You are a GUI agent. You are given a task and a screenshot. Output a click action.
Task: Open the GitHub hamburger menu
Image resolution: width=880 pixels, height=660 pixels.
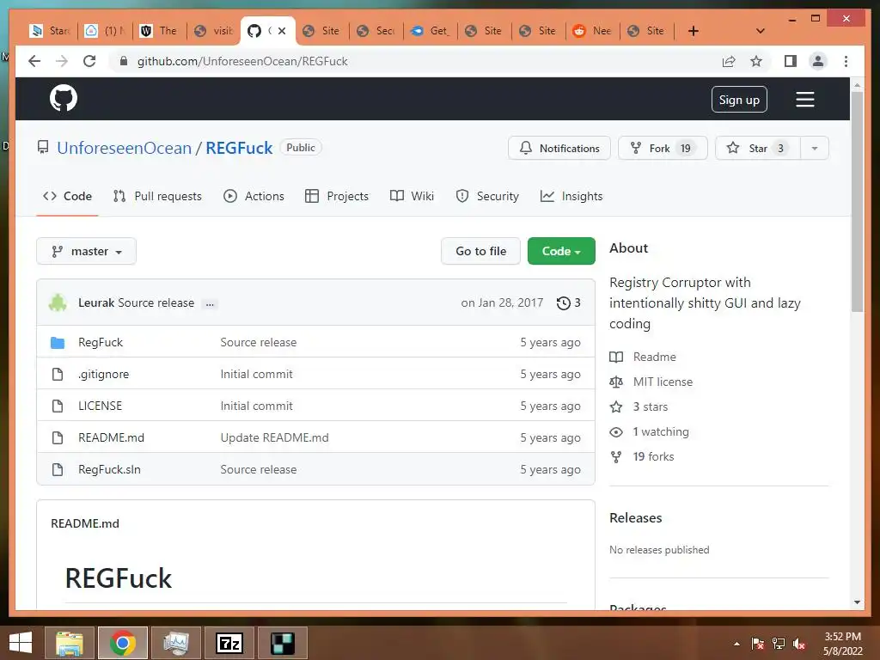pyautogui.click(x=804, y=100)
